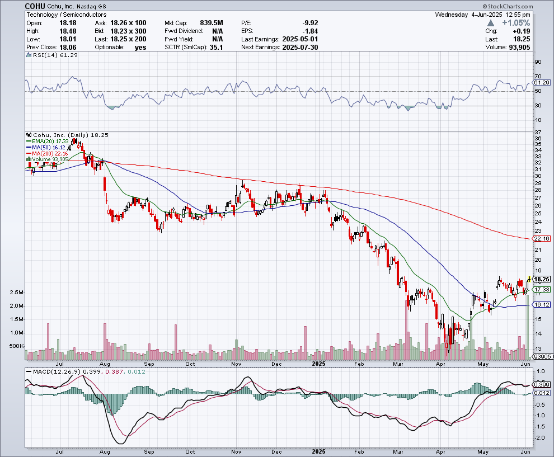Viewport: 554px width, 457px height.
Task: Click the red MA(200) line marker in legend
Action: click(x=28, y=153)
